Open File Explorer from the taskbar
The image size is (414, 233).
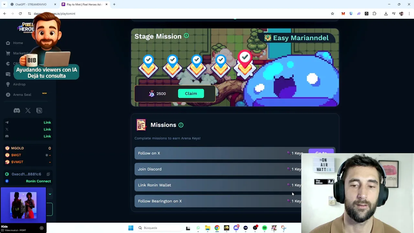click(x=208, y=228)
